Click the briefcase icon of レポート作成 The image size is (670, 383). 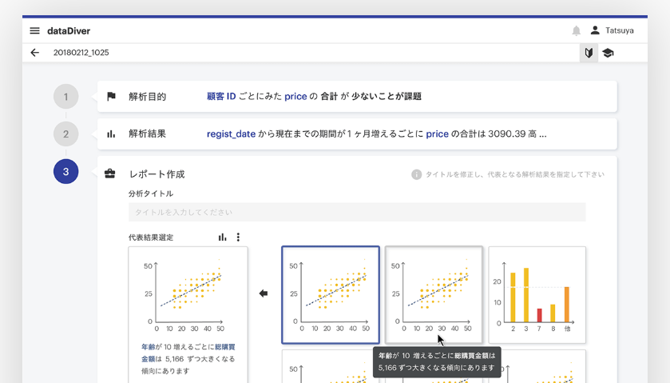click(110, 174)
